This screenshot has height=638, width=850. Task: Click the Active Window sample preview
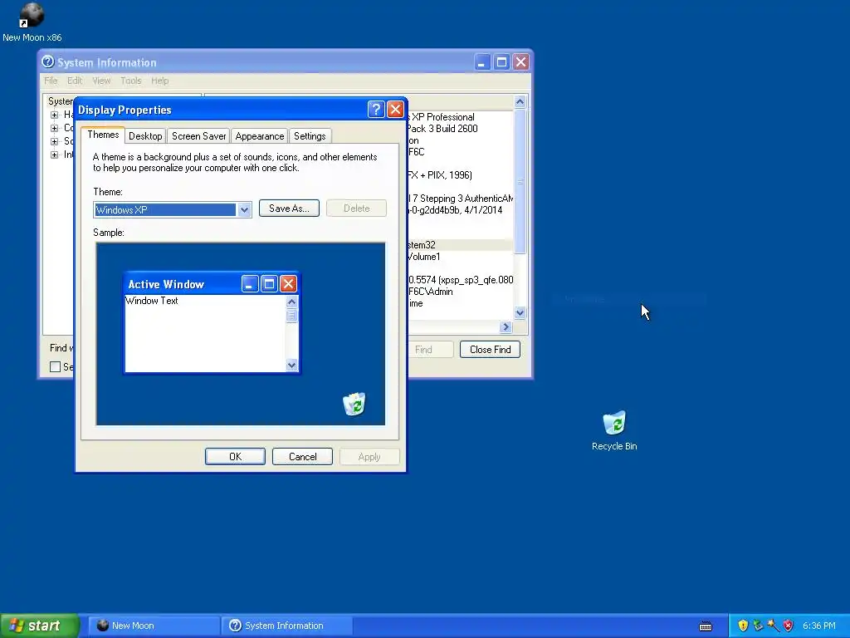212,322
